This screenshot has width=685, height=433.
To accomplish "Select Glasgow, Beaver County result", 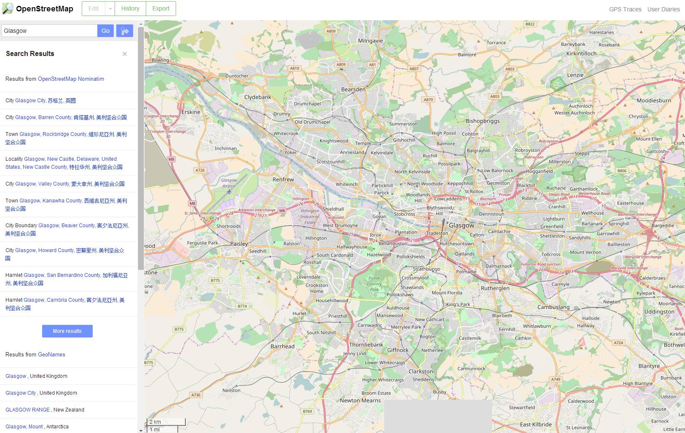I will tap(67, 229).
